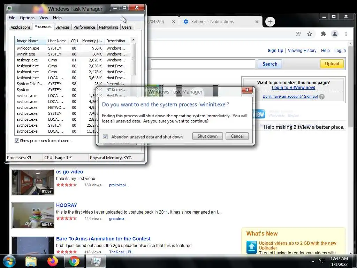357x268 pixels.
Task: Sort processes by User Name column
Action: (x=57, y=41)
